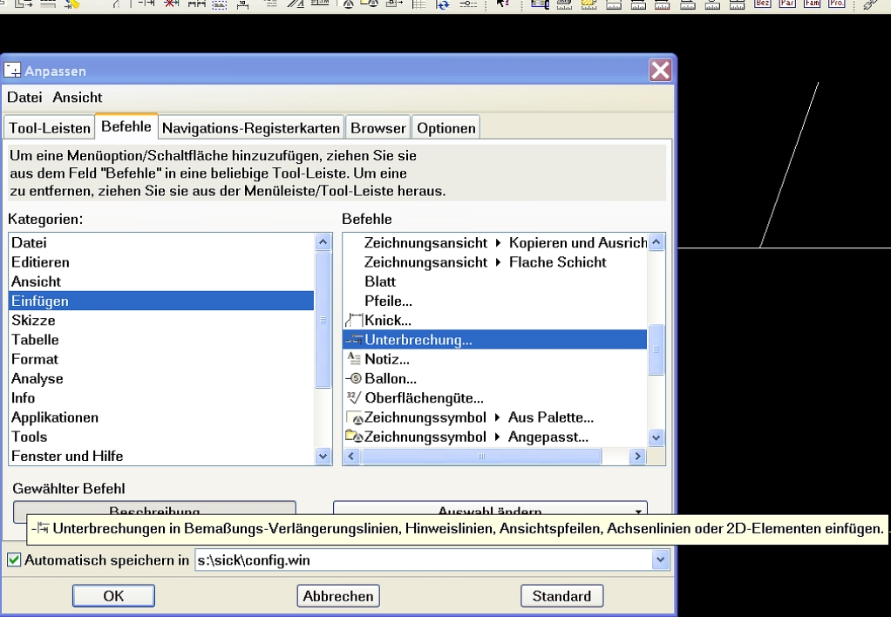Select the 'Info' category
The width and height of the screenshot is (891, 617).
(160, 397)
